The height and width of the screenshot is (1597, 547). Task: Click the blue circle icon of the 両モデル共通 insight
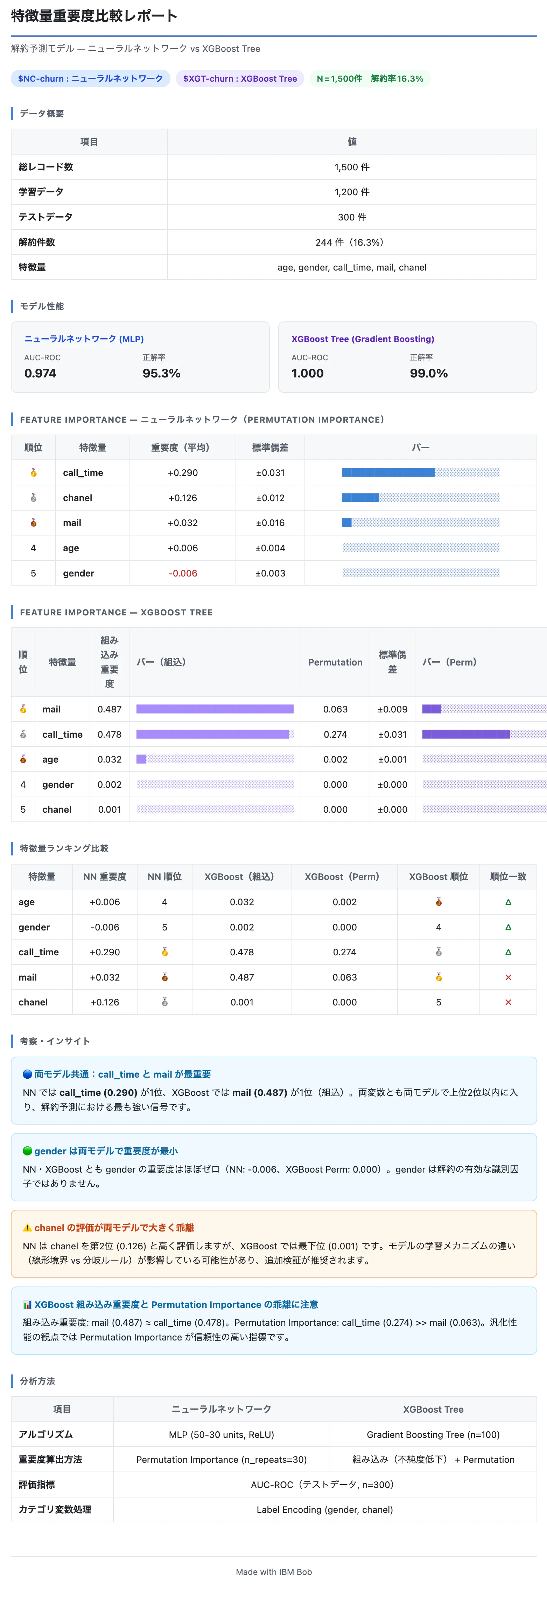[27, 1074]
